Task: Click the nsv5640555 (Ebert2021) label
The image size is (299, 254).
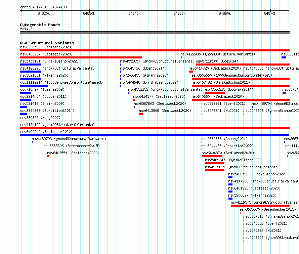Action: (x=265, y=223)
